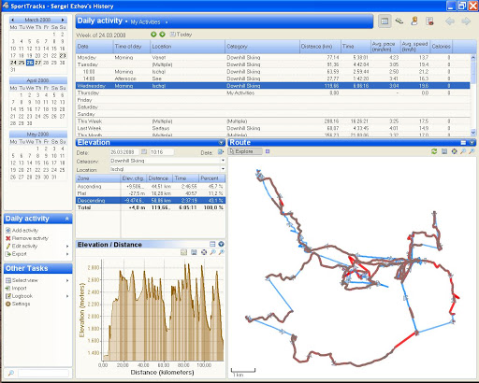Save the elevation chart image
The height and width of the screenshot is (383, 479).
[x=194, y=252]
